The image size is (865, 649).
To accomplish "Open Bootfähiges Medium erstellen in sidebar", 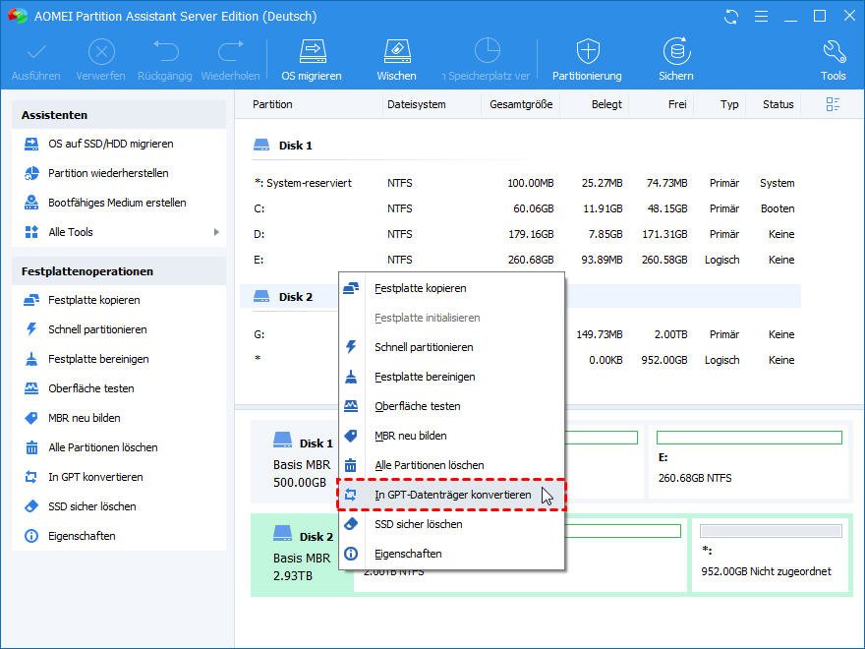I will (117, 203).
